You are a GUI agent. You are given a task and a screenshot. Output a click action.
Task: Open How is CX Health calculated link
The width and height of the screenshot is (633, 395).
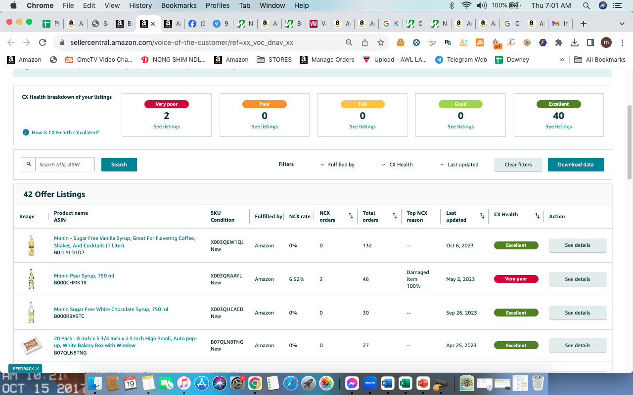coord(65,132)
